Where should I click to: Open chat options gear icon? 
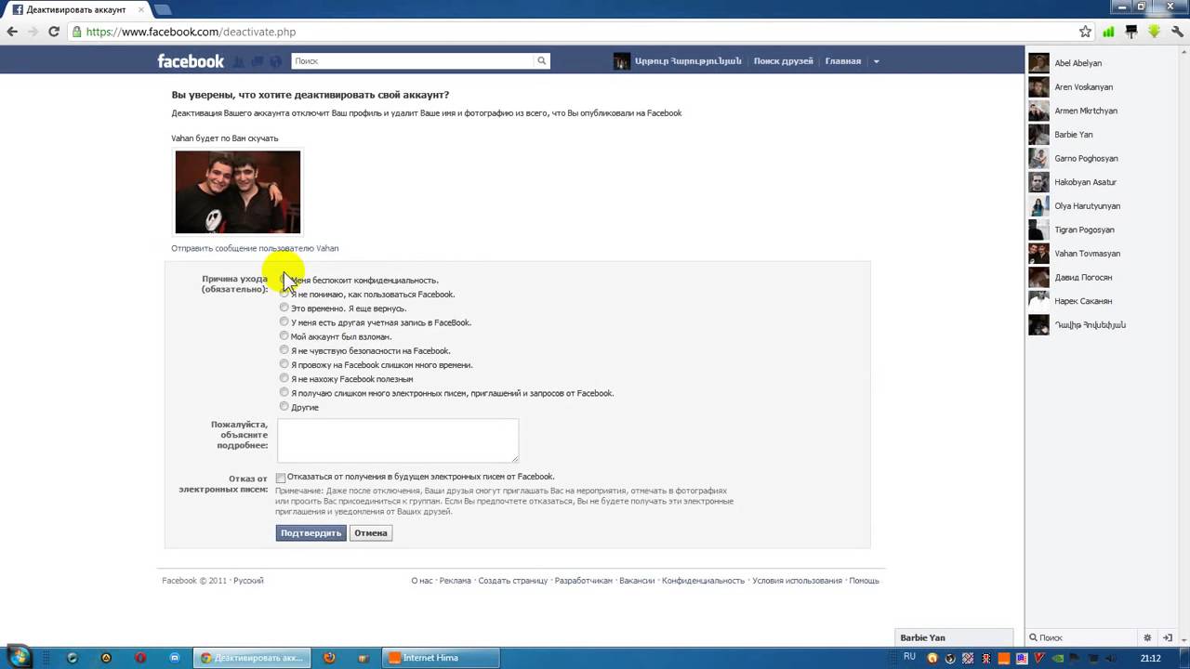[1147, 637]
